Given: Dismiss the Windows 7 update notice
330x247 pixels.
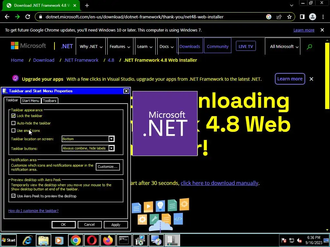Looking at the screenshot, I should (x=322, y=30).
